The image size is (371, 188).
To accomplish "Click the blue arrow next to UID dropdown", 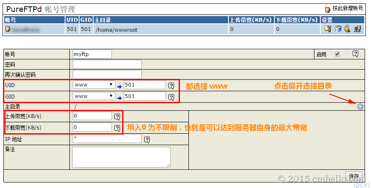I will 120,87.
